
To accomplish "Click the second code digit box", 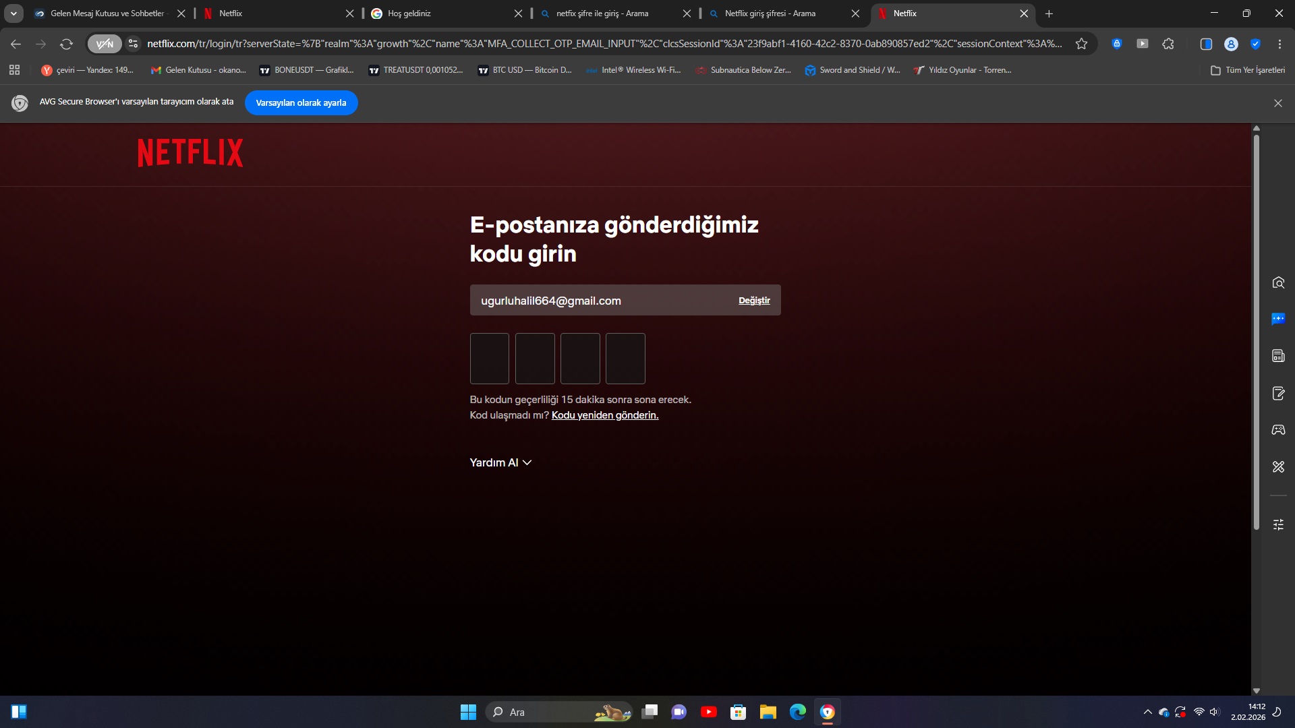I will (535, 359).
